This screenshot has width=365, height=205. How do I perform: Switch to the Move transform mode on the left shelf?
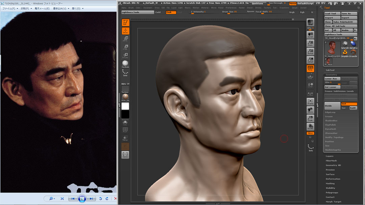point(125,39)
